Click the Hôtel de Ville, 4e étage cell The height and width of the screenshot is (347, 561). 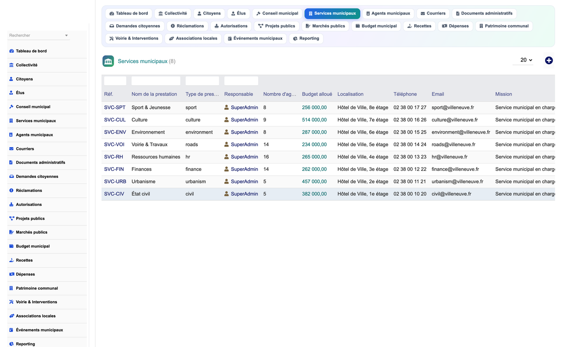tap(363, 157)
